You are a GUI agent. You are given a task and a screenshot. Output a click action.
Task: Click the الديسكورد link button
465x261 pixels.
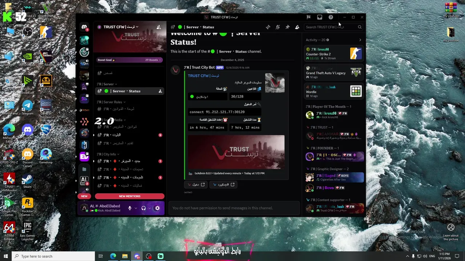223,185
